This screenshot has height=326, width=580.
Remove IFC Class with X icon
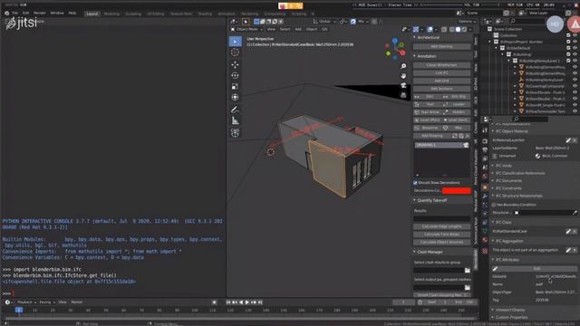pos(575,232)
